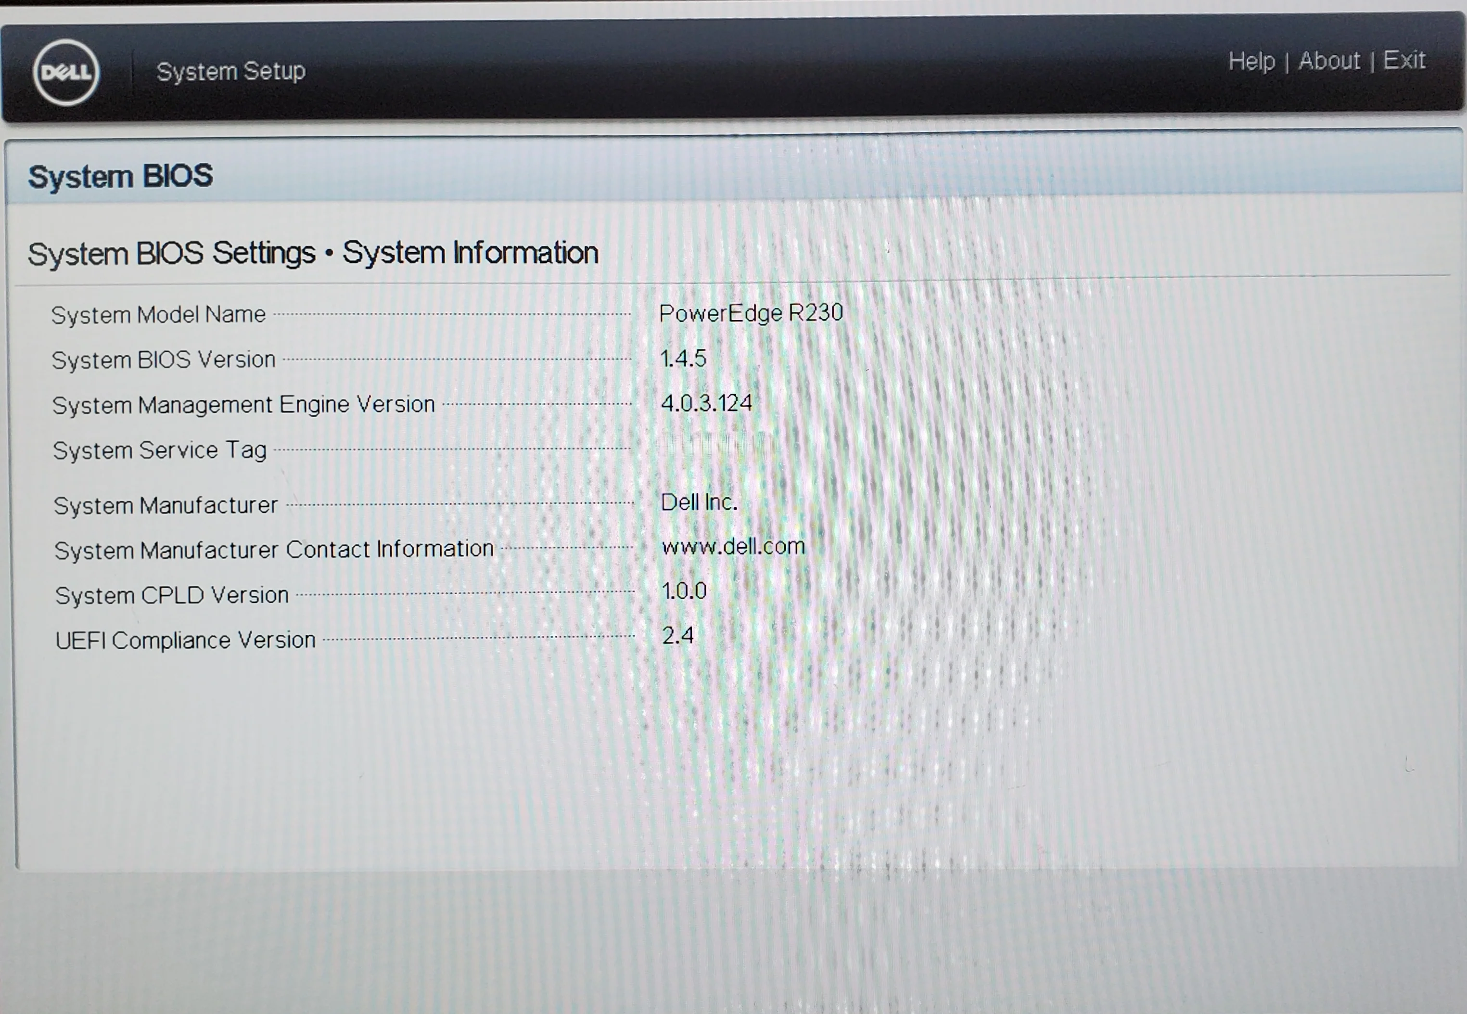Select the System Management Engine Version label

[243, 405]
